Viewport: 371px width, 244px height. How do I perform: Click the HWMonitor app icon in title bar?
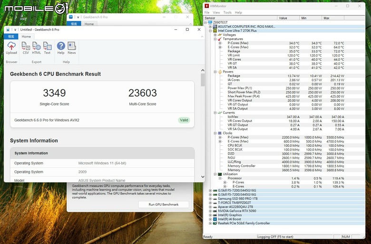(x=207, y=6)
